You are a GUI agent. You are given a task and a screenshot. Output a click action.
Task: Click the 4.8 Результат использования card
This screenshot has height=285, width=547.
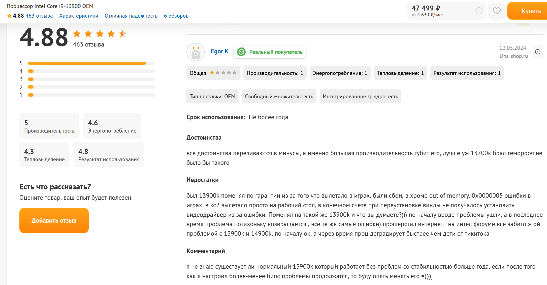tap(109, 155)
